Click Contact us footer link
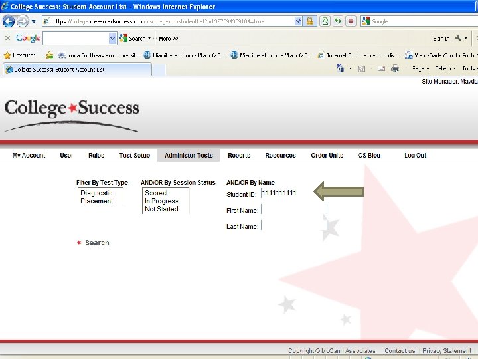Image resolution: width=478 pixels, height=359 pixels. click(x=400, y=350)
